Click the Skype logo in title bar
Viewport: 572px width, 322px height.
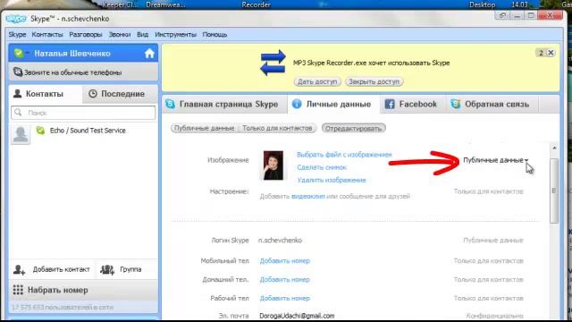[16, 19]
